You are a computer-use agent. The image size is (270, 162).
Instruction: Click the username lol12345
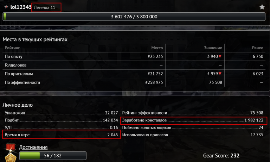21,7
